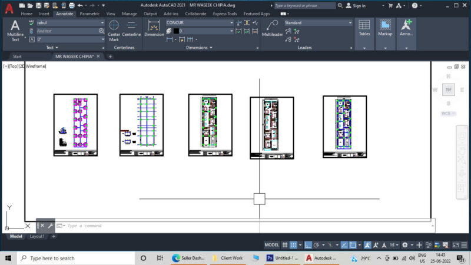Image resolution: width=471 pixels, height=265 pixels.
Task: Open the rahul text style dropdown
Action: [102, 22]
